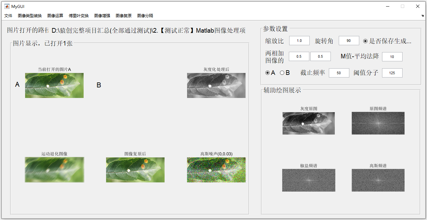Click the 当前打开的图片A leaf thumbnail
The height and width of the screenshot is (220, 427).
point(54,85)
